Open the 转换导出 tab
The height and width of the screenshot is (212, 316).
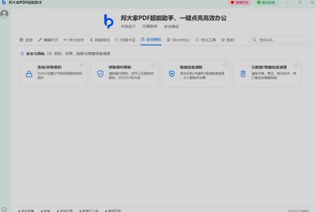pyautogui.click(x=99, y=40)
